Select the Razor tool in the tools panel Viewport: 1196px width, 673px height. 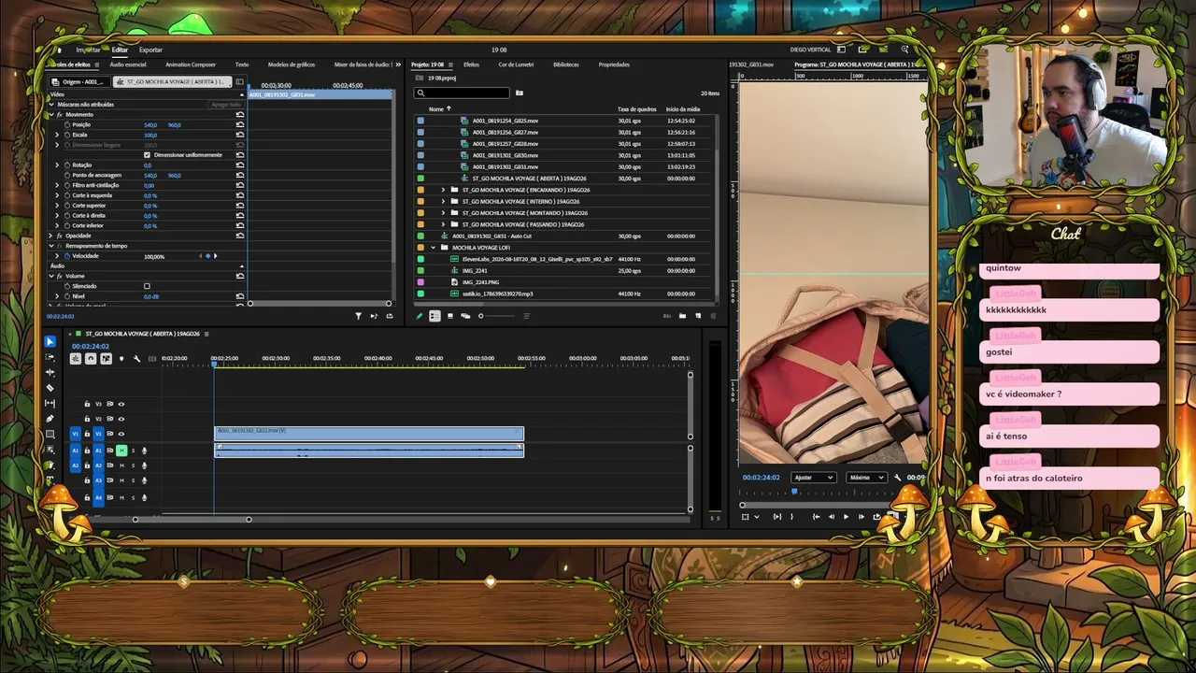[50, 388]
